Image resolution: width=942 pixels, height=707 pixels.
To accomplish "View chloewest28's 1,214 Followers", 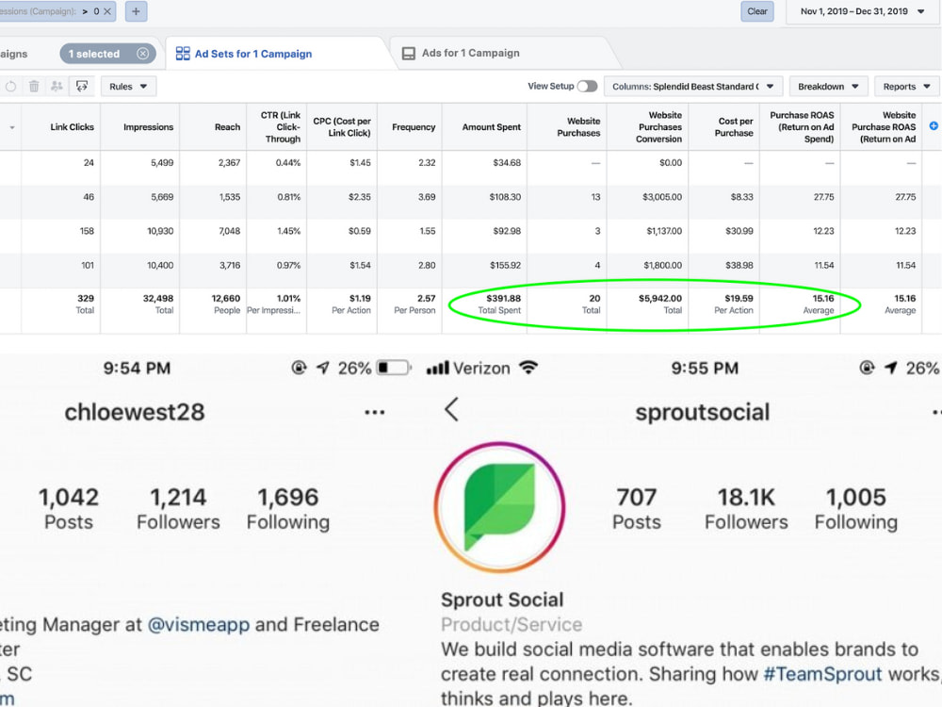I will tap(178, 509).
